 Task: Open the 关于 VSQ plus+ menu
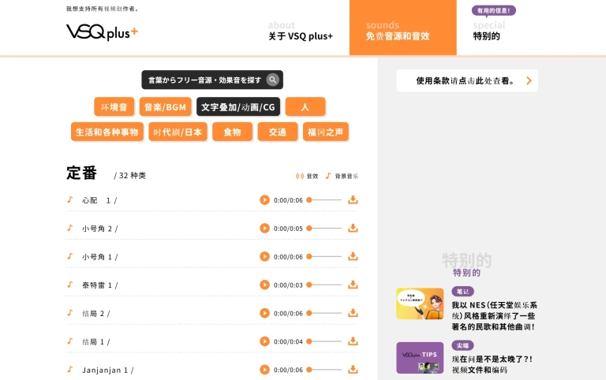coord(301,31)
